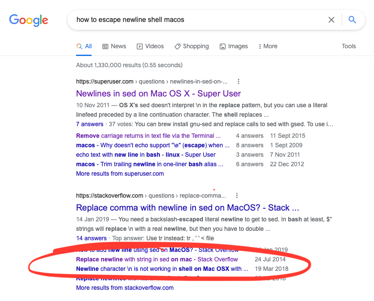
Task: Click into the search query field
Action: (x=193, y=20)
